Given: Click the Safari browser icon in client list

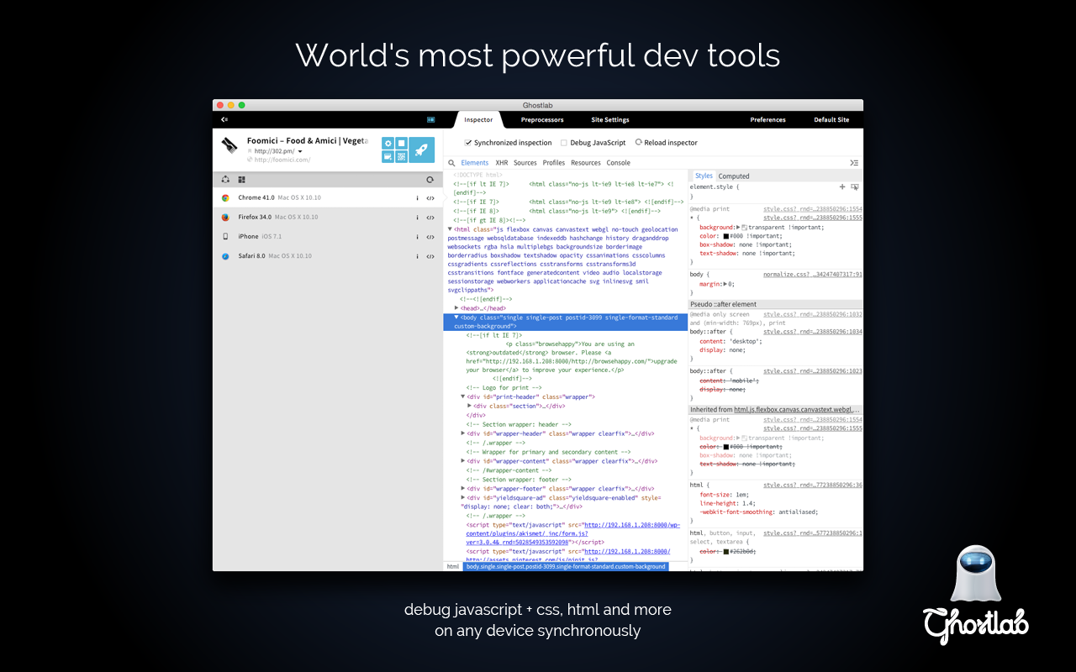Looking at the screenshot, I should pyautogui.click(x=225, y=256).
